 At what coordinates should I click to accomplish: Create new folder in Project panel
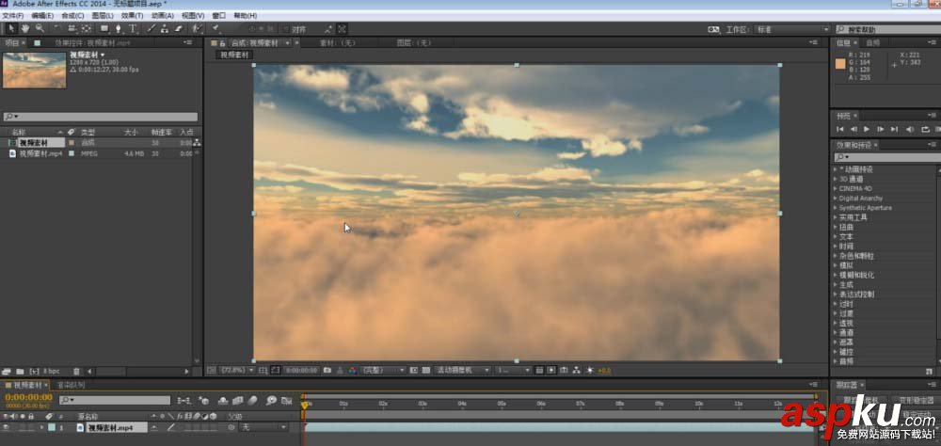20,371
